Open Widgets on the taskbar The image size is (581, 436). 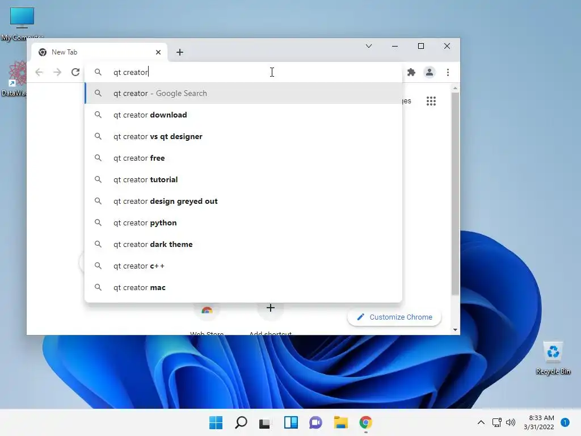tap(291, 422)
